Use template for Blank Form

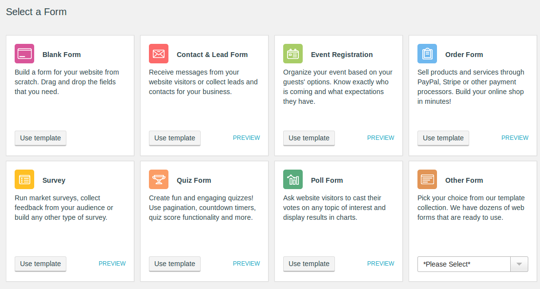[x=40, y=138]
